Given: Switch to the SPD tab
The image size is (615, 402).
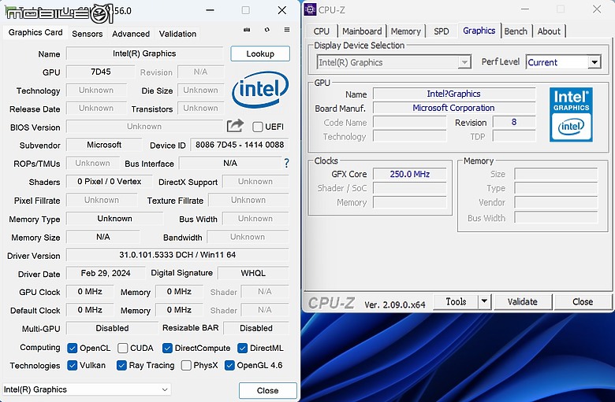Looking at the screenshot, I should point(442,31).
